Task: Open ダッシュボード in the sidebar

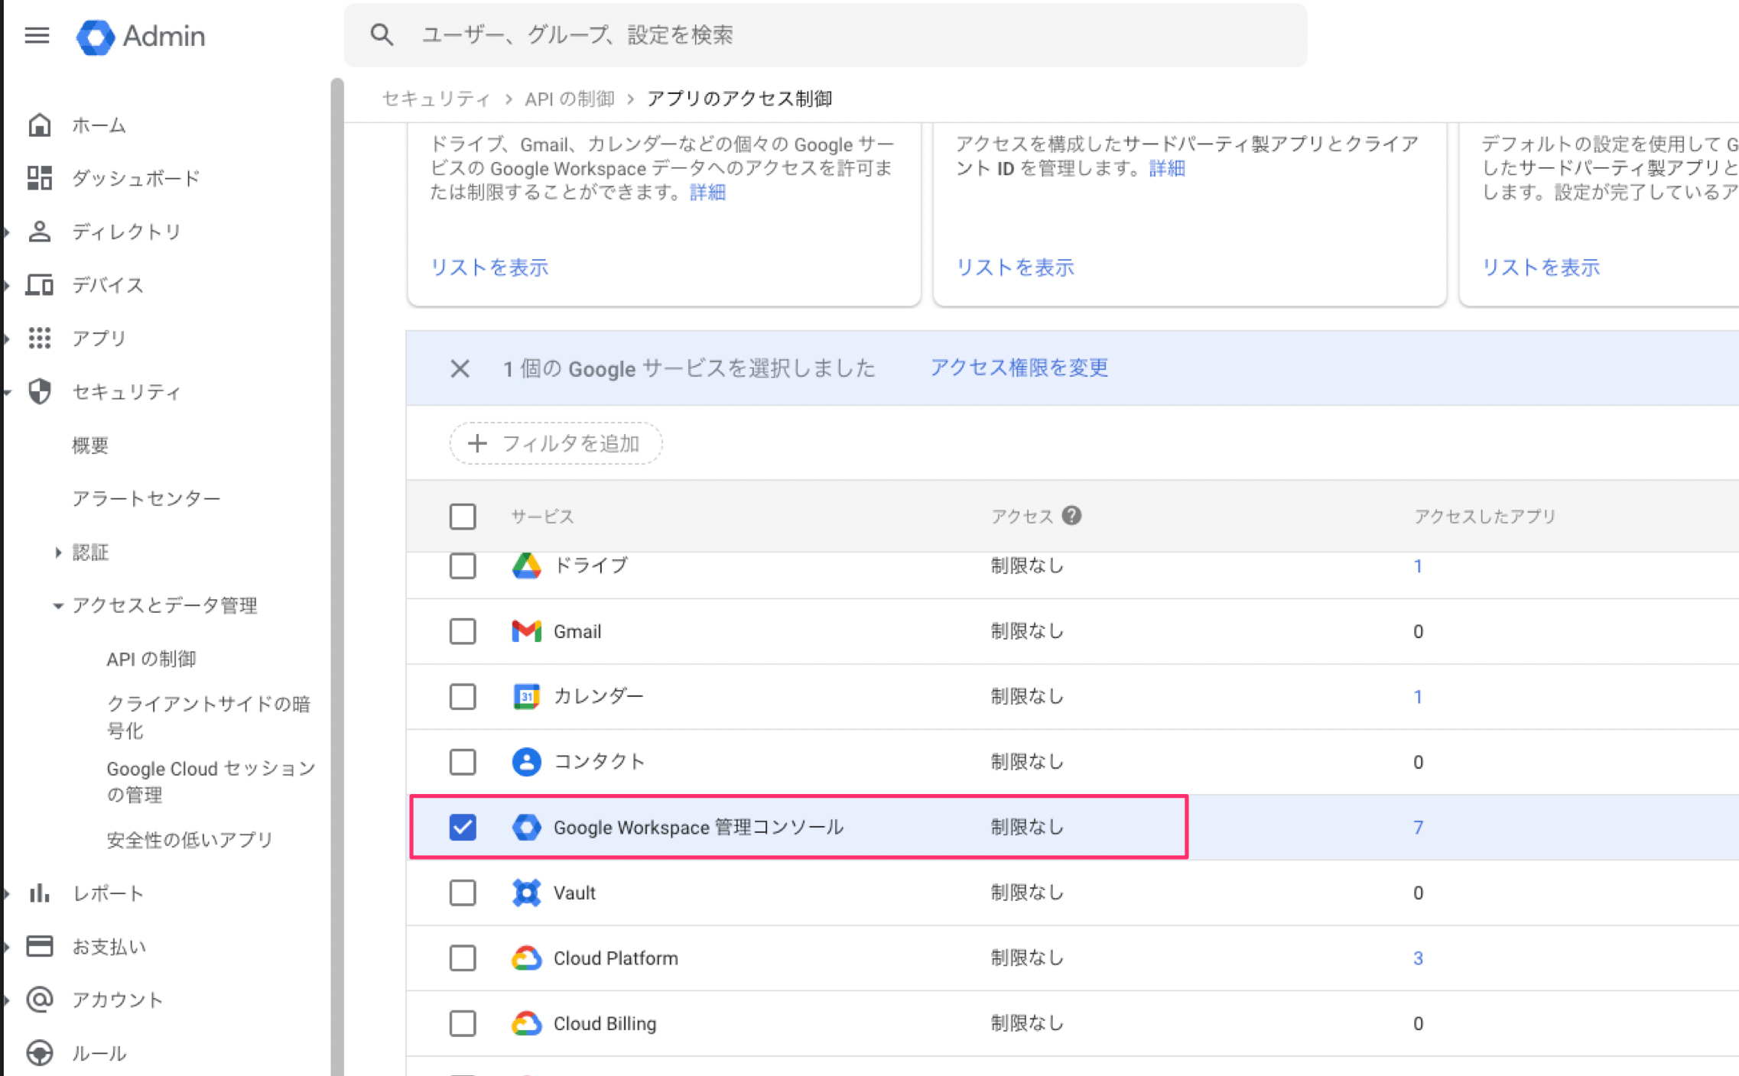Action: [136, 178]
